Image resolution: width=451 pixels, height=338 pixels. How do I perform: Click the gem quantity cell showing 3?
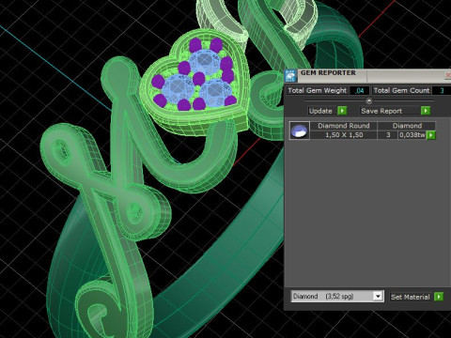(388, 135)
